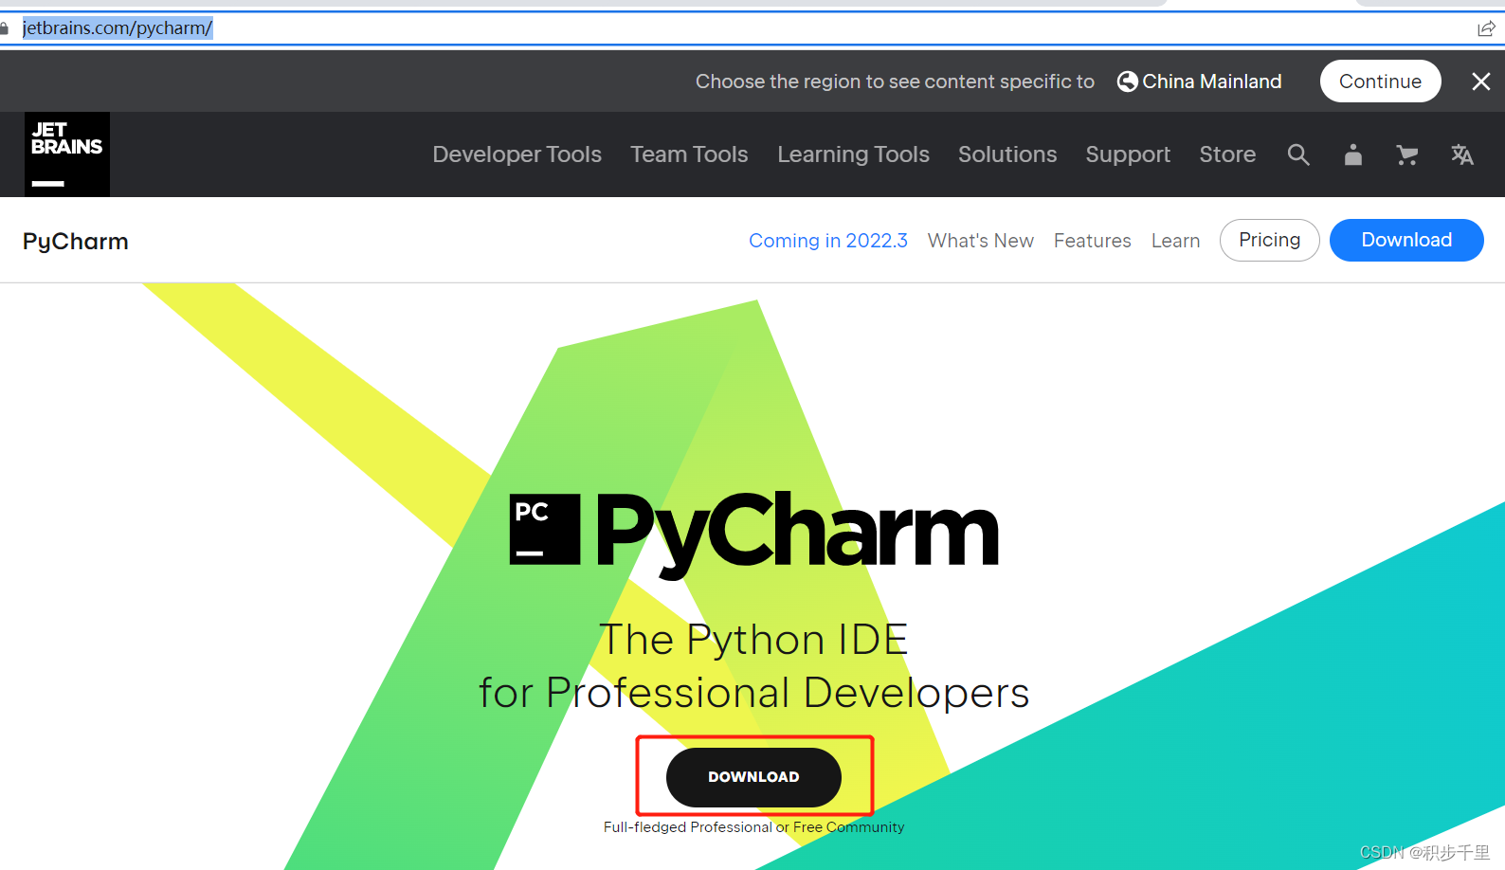Viewport: 1505px width, 870px height.
Task: Go to the Store
Action: tap(1227, 154)
